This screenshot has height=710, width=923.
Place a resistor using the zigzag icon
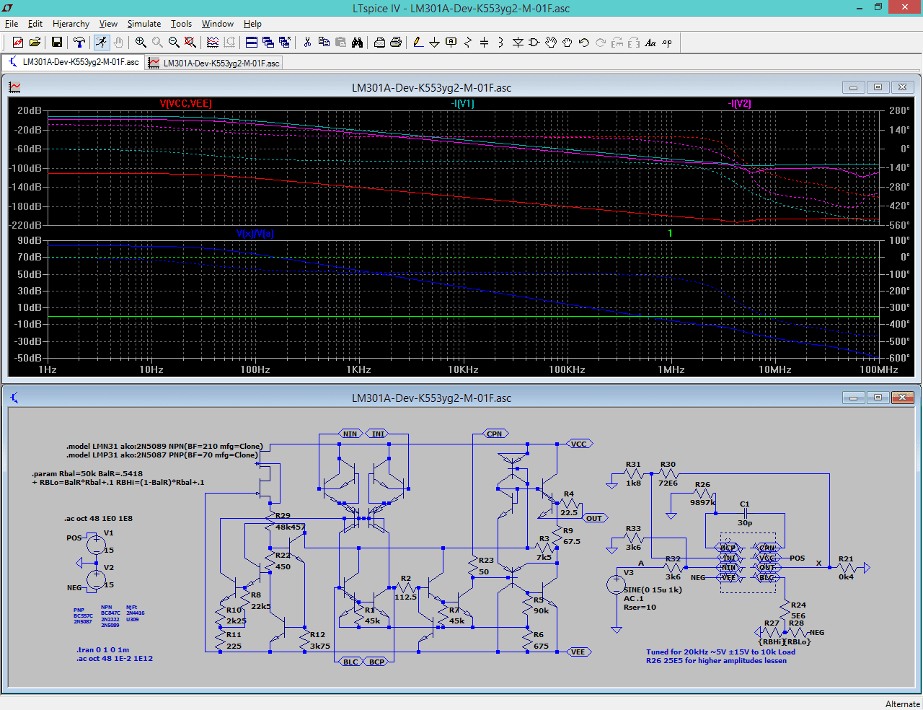click(467, 42)
